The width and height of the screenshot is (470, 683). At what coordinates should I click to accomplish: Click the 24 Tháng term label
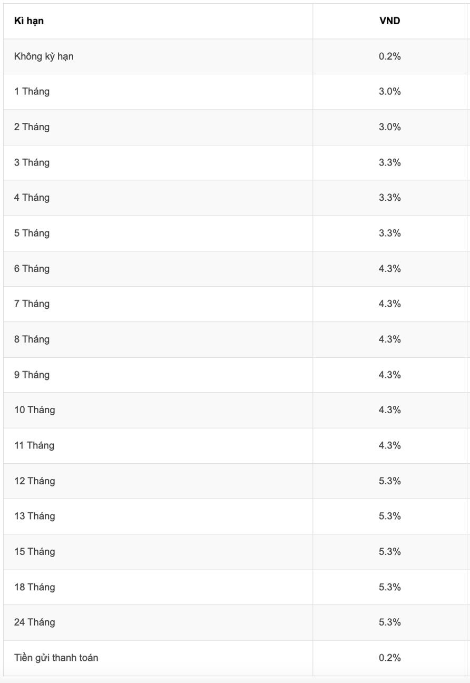coord(34,622)
